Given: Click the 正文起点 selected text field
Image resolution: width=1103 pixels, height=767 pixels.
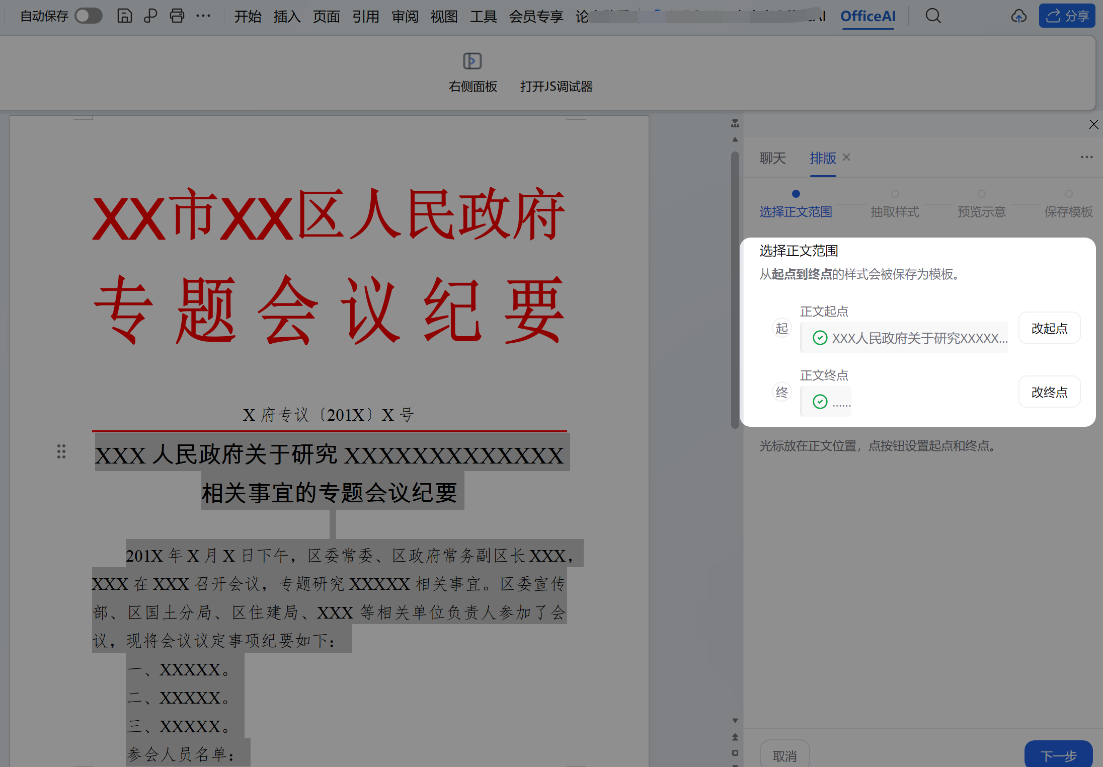Looking at the screenshot, I should (x=904, y=338).
